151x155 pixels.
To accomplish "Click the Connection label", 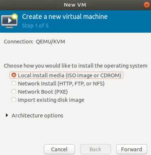I will (19, 42).
